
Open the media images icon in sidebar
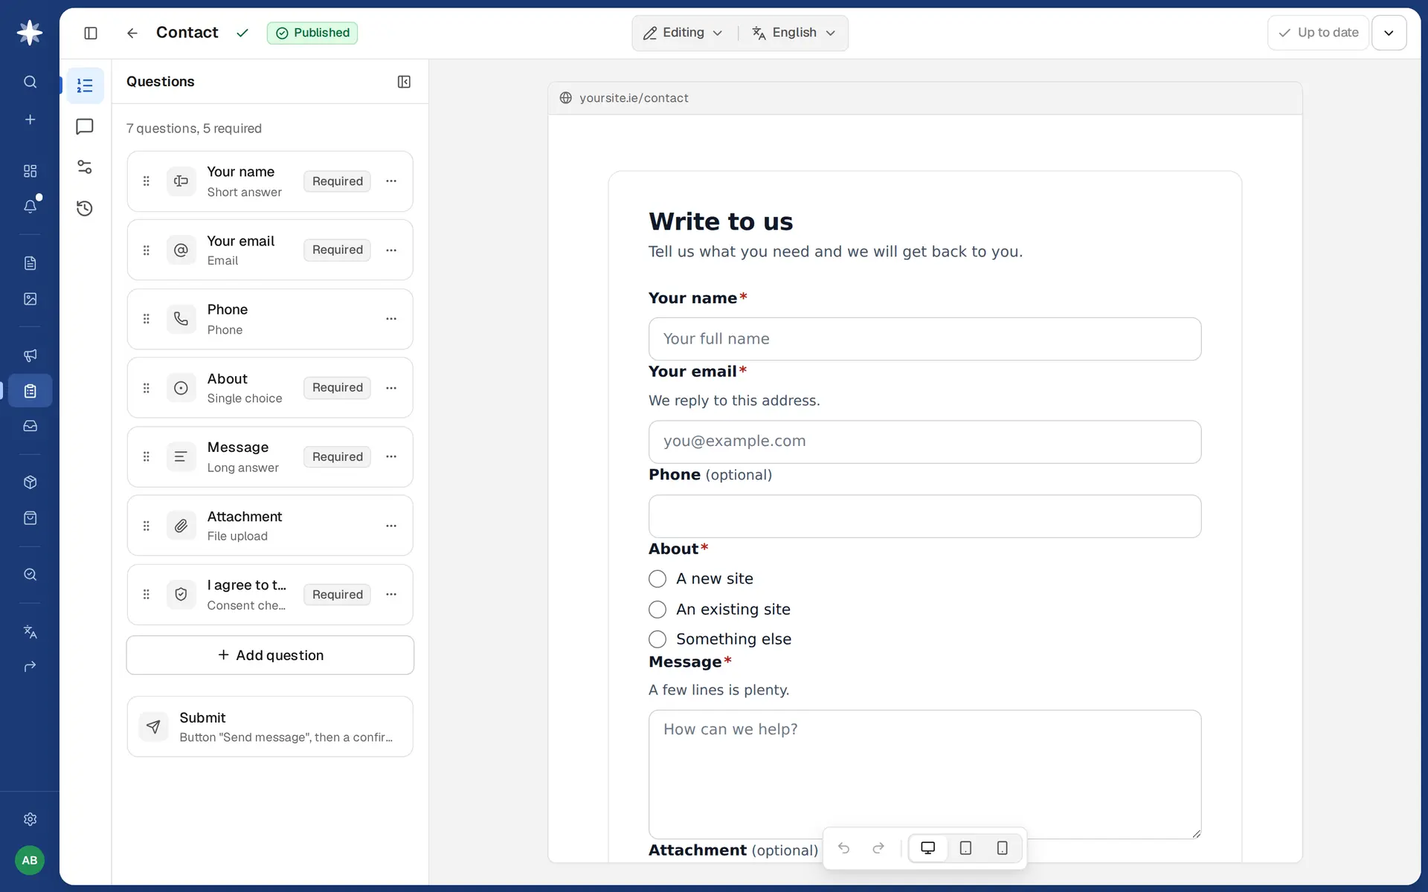(x=30, y=299)
